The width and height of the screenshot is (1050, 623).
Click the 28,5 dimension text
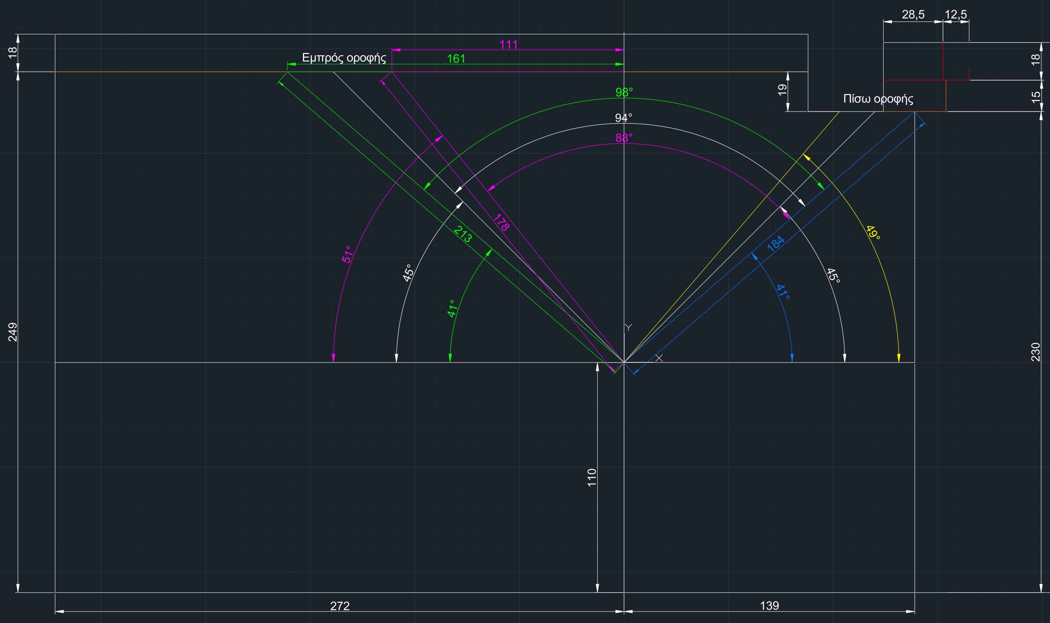[913, 15]
